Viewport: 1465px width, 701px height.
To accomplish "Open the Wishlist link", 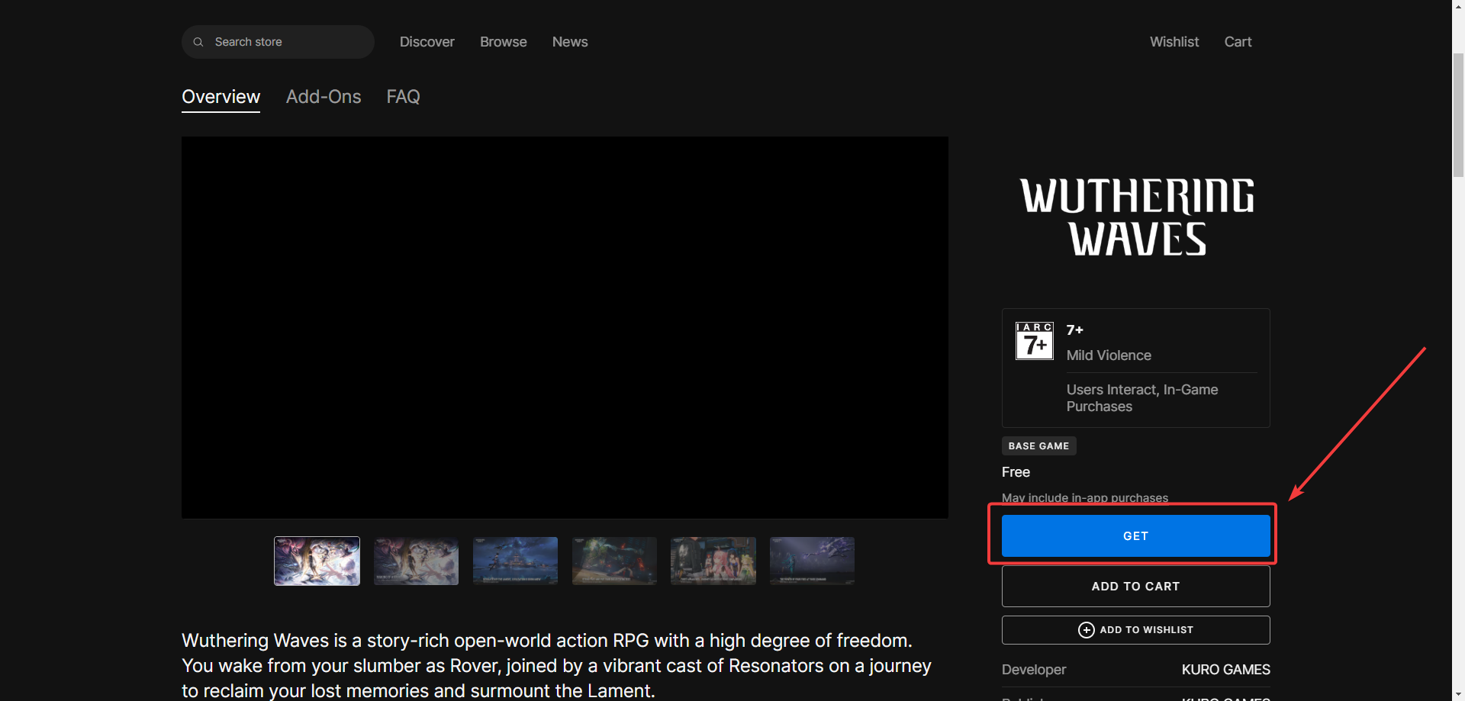I will 1174,42.
